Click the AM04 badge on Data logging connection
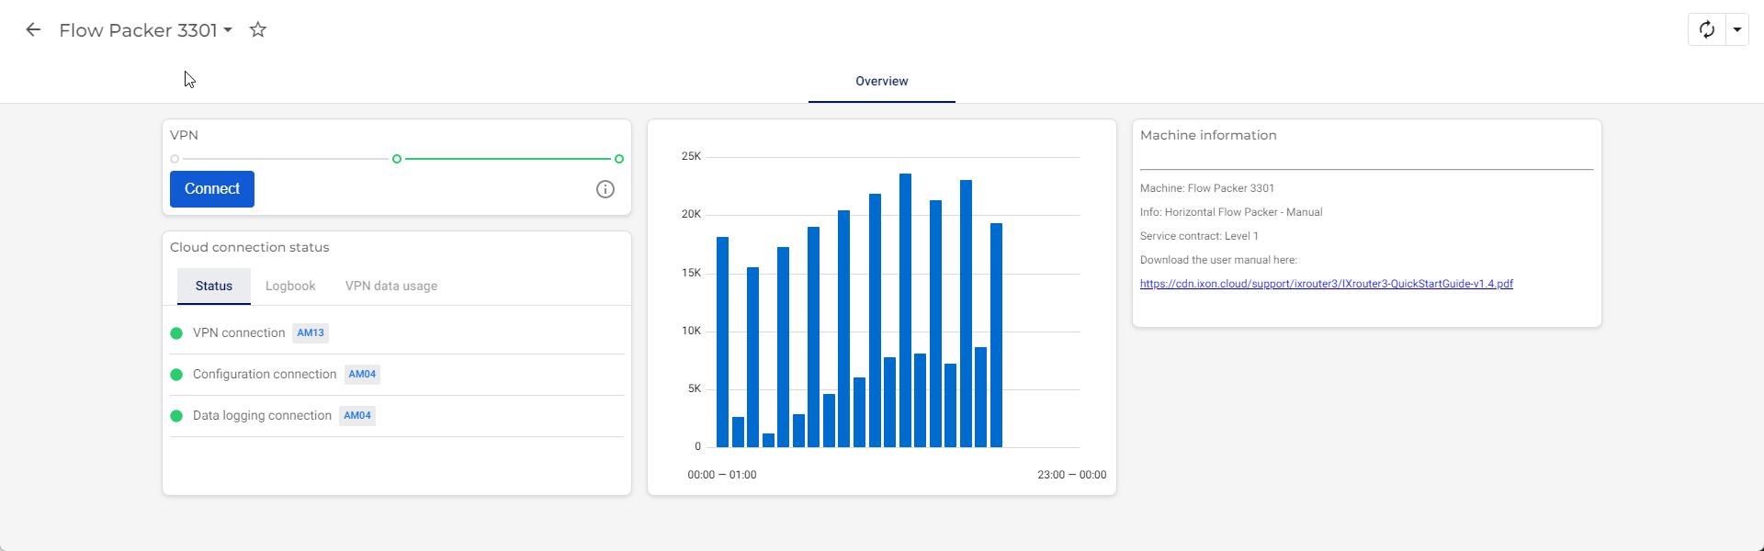Screen dimensions: 1764x551 tap(357, 416)
